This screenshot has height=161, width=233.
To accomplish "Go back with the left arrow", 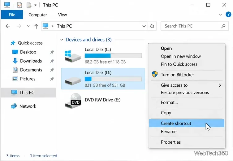I will pyautogui.click(x=8, y=26).
